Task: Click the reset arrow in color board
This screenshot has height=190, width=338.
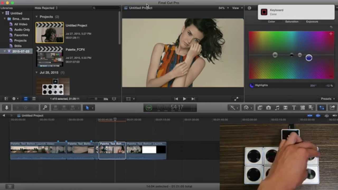Action: 331,27
